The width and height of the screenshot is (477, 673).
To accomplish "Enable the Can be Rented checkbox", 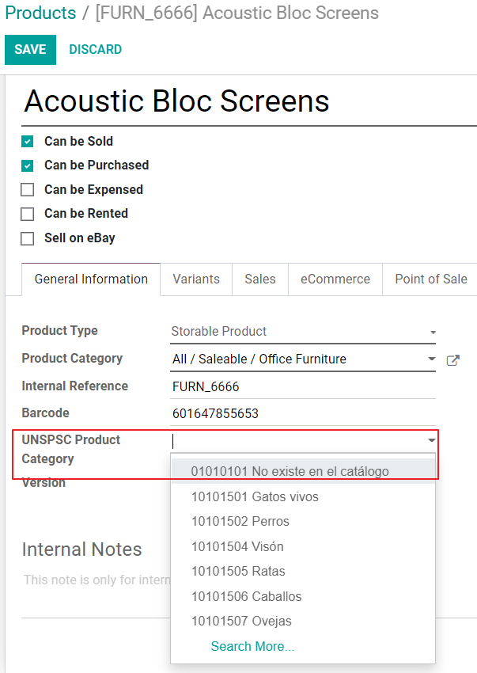I will pyautogui.click(x=27, y=214).
